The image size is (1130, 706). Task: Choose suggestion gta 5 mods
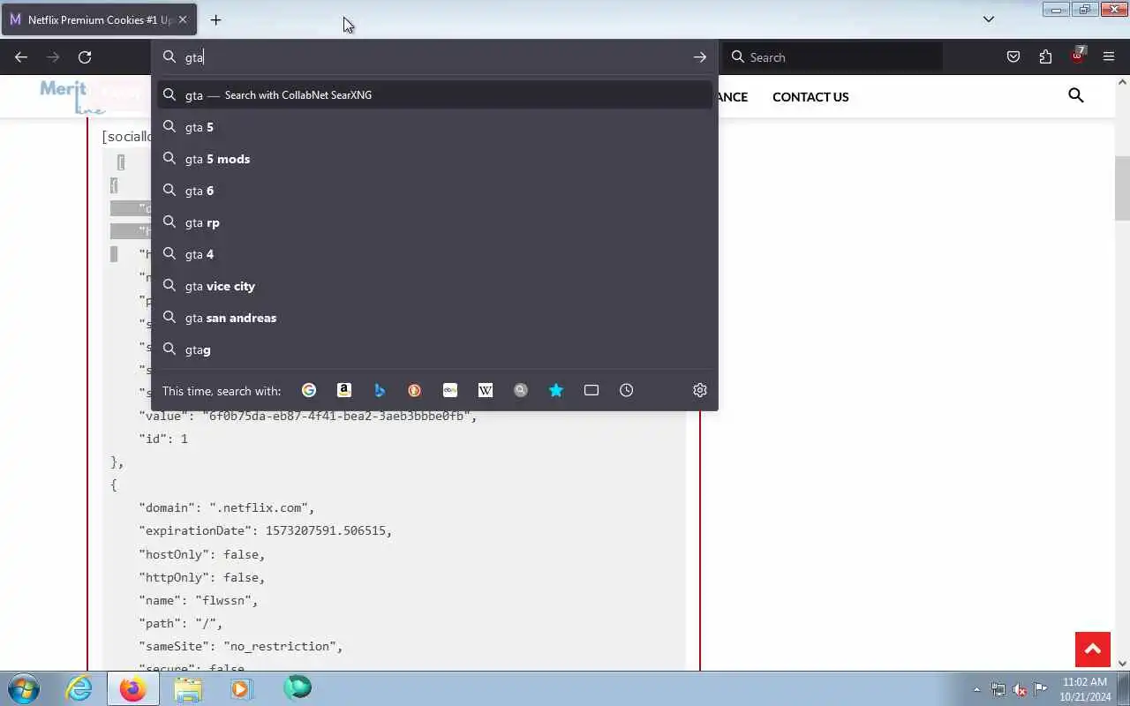coord(435,159)
